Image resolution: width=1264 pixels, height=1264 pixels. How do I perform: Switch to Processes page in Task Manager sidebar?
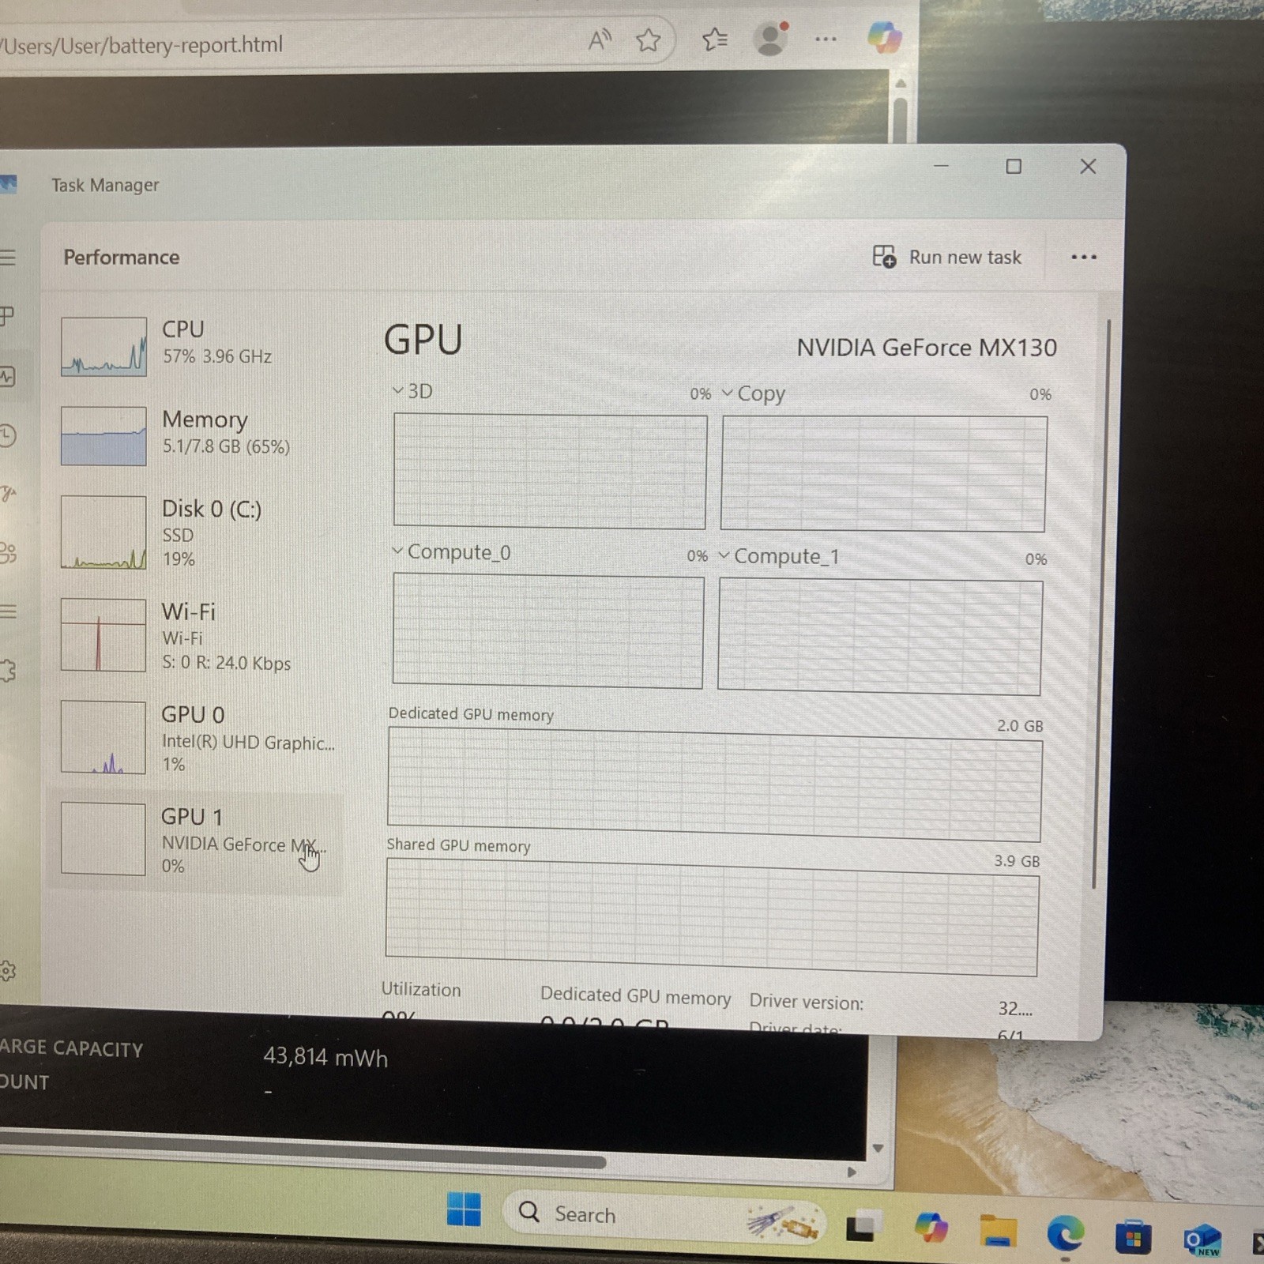pyautogui.click(x=7, y=316)
